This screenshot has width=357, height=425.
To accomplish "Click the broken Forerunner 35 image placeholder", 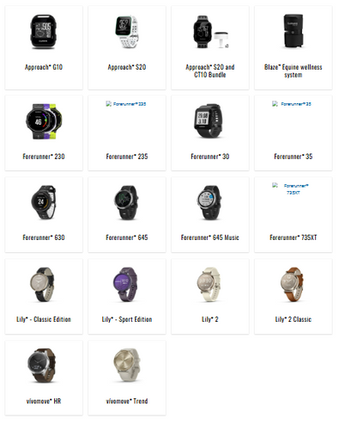I will click(x=292, y=104).
